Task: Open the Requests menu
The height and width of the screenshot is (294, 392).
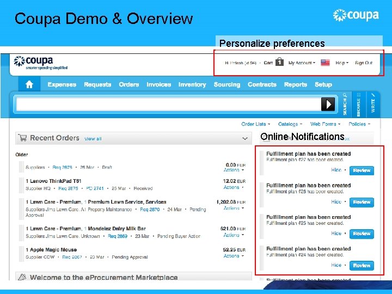Action: pyautogui.click(x=97, y=84)
